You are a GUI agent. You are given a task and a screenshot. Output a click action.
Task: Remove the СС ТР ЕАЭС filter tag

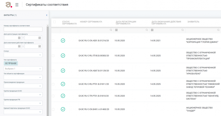[x=11, y=63]
